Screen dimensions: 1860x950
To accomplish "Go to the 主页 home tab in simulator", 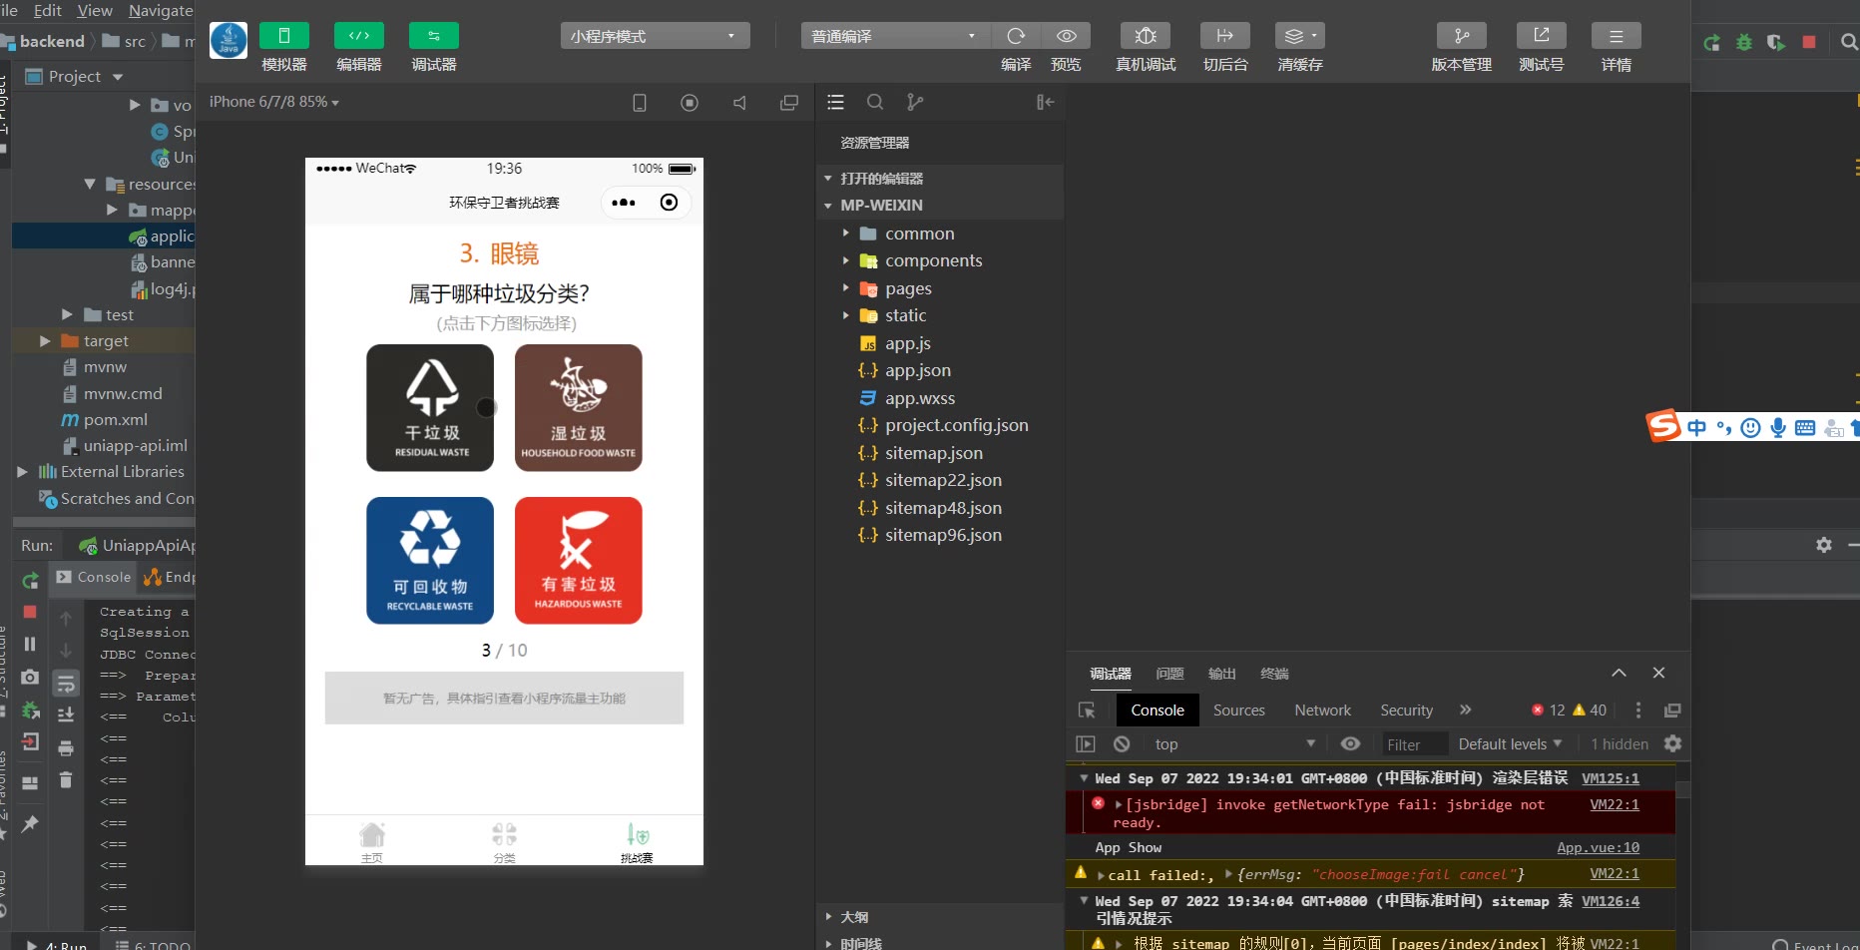I will point(371,842).
